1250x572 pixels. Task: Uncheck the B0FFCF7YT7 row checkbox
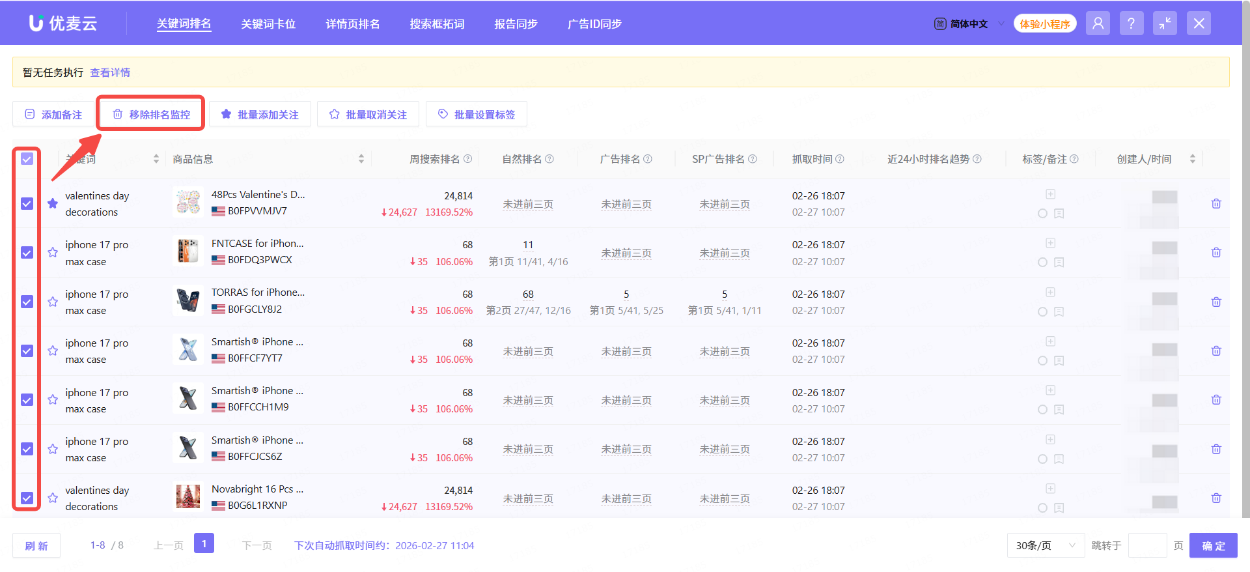tap(27, 350)
